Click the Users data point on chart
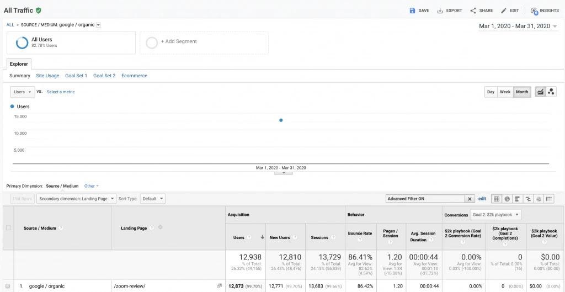 pyautogui.click(x=281, y=120)
